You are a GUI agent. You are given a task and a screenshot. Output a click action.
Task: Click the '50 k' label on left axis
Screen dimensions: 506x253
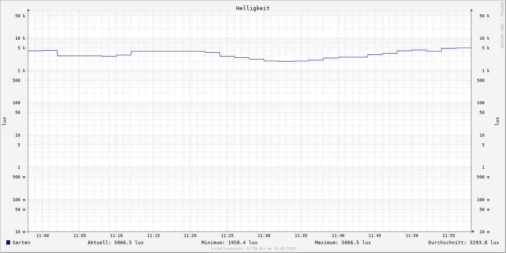coord(20,16)
